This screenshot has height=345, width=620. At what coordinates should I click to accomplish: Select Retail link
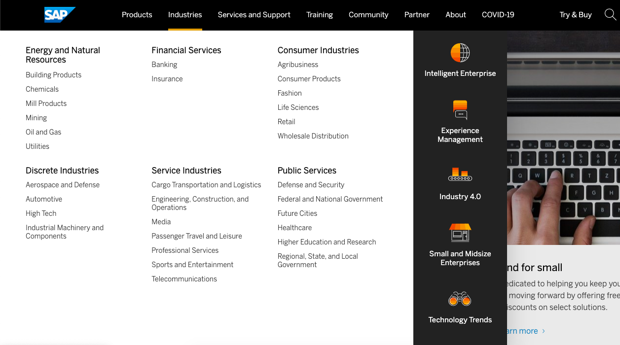pyautogui.click(x=287, y=122)
